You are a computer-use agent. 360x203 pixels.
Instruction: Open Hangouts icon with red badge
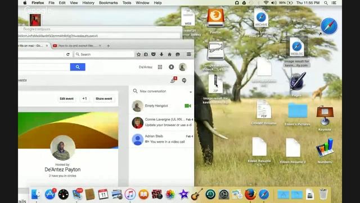(173, 80)
